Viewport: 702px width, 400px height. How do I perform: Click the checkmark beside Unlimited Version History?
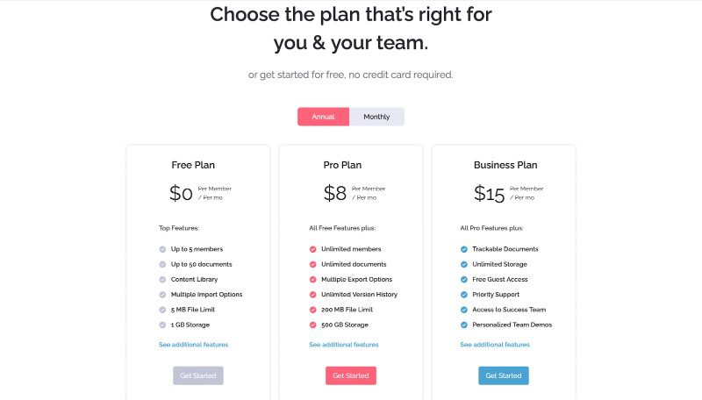click(312, 295)
